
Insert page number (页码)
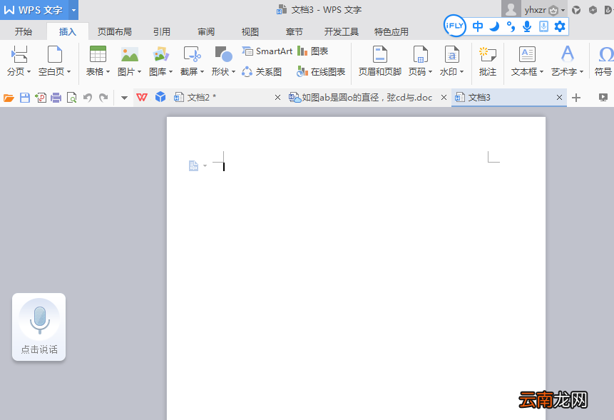pyautogui.click(x=420, y=61)
